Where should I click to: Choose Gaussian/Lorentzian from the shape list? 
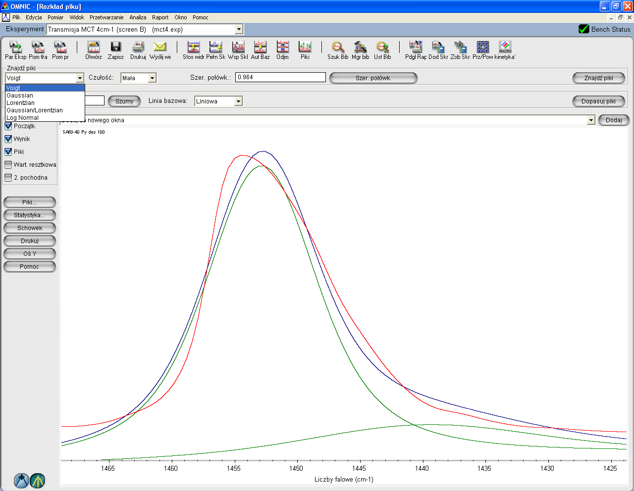pos(45,110)
